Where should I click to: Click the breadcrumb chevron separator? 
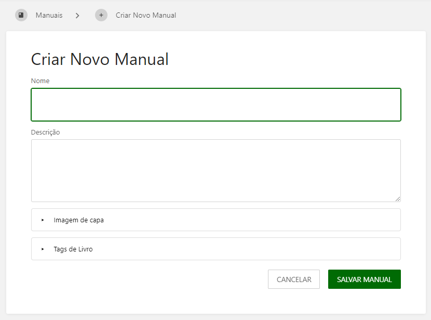click(77, 16)
